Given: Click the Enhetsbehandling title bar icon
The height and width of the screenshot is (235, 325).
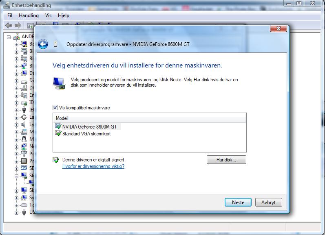Looking at the screenshot, I should tap(7, 5).
